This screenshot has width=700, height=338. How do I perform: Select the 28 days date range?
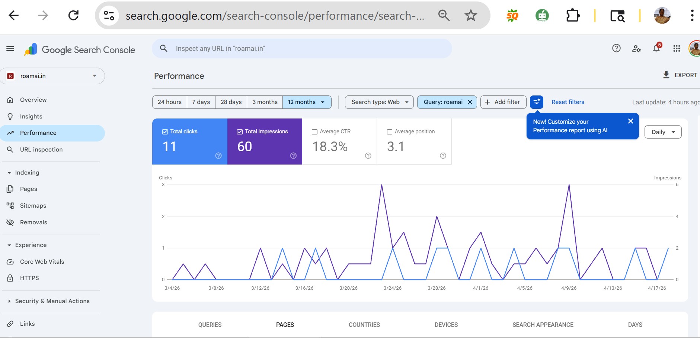point(231,102)
